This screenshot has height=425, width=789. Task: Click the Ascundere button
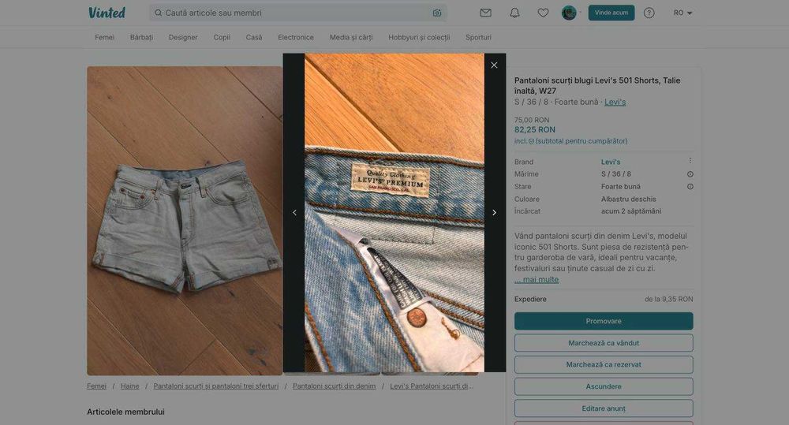(x=604, y=386)
